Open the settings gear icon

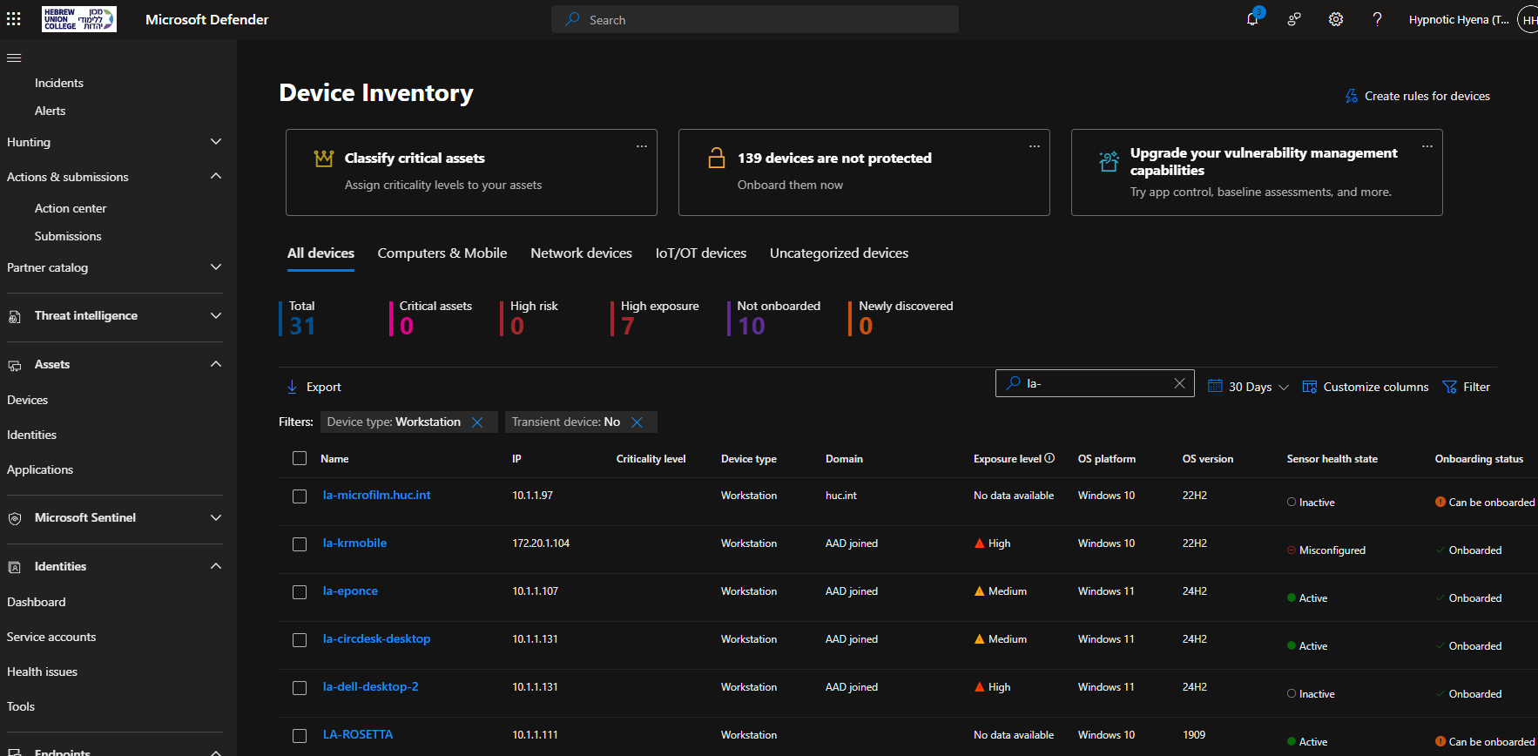pyautogui.click(x=1336, y=19)
